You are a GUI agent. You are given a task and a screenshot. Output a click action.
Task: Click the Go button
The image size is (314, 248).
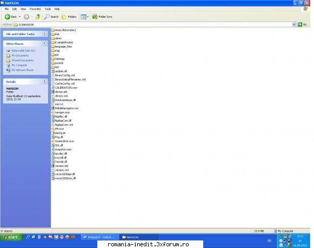coord(302,24)
